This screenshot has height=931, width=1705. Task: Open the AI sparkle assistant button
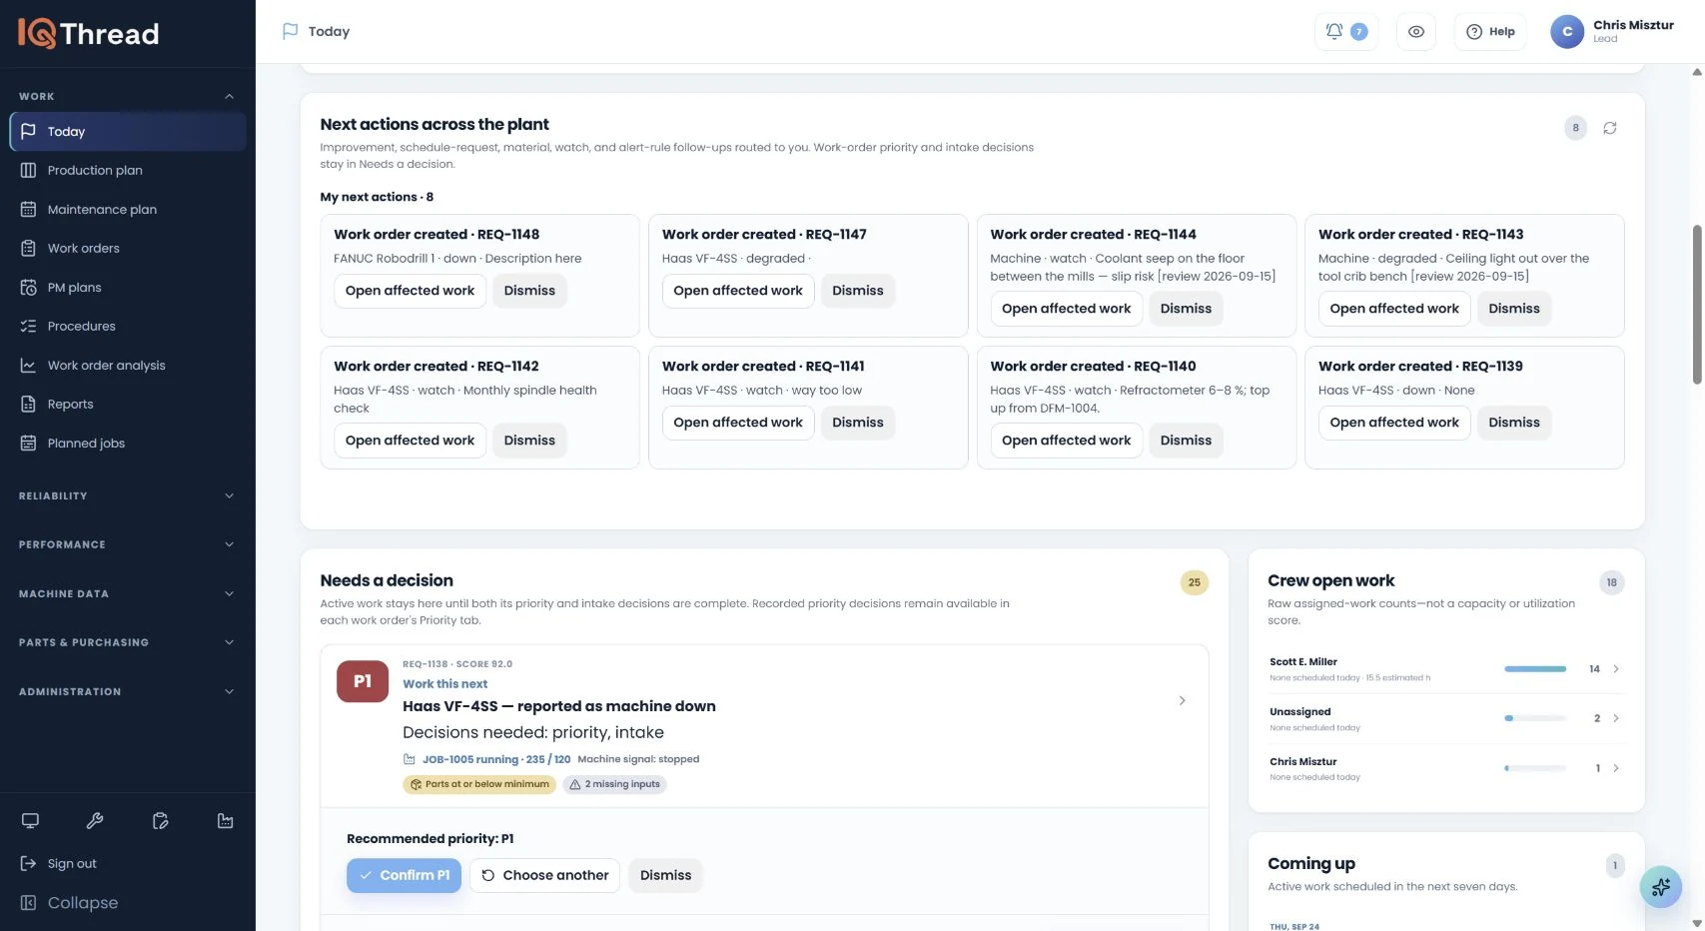1660,886
